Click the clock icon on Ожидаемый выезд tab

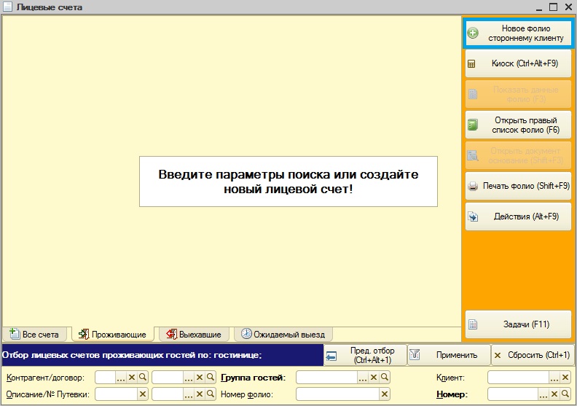(x=246, y=334)
